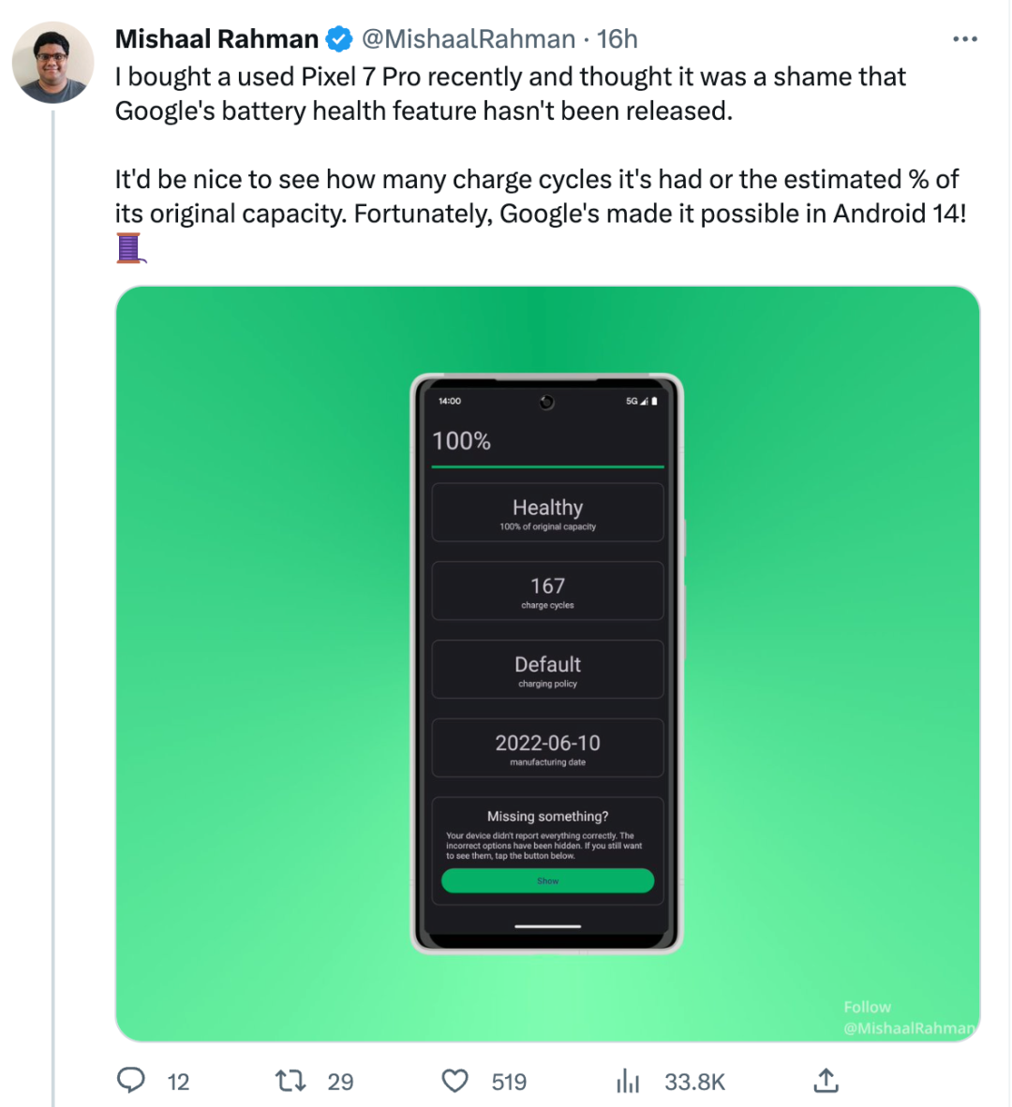This screenshot has height=1107, width=1012.
Task: Click the share upload icon
Action: [826, 1081]
